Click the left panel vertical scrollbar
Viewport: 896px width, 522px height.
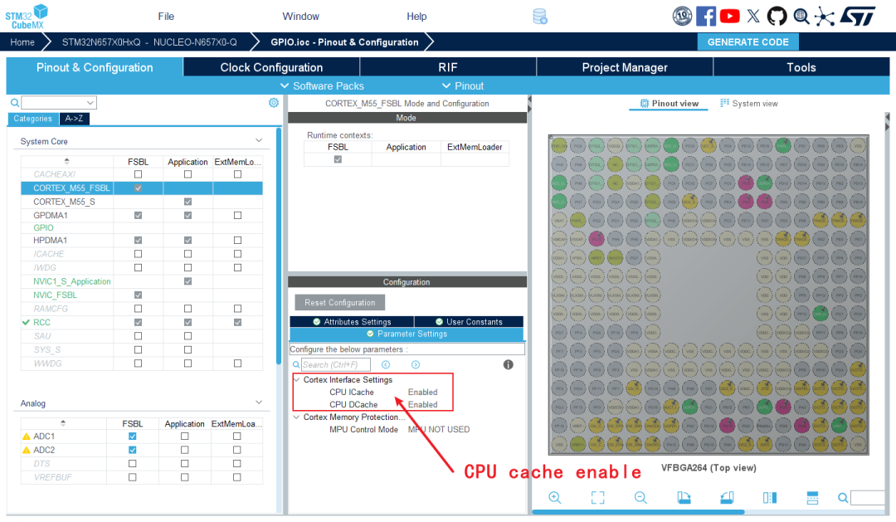pyautogui.click(x=279, y=246)
